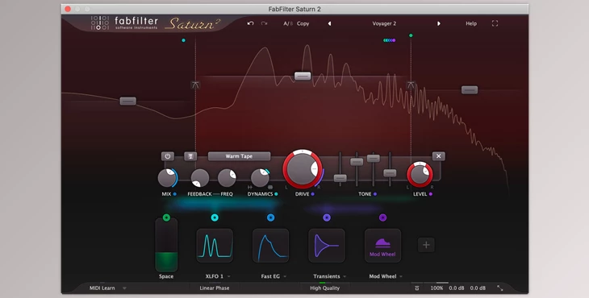The height and width of the screenshot is (298, 589).
Task: Click the third Tone slider handle
Action: tap(373, 158)
